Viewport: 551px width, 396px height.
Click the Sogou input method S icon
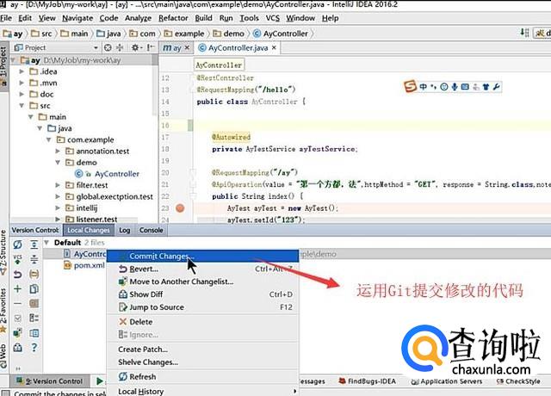tap(410, 86)
